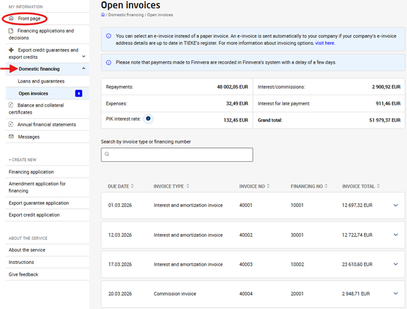
Task: Sort the table by Due Date
Action: [119, 187]
